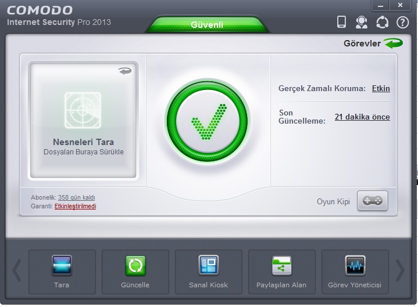Click the large green checkmark status button
Viewport: 418px width, 307px height.
(208, 121)
